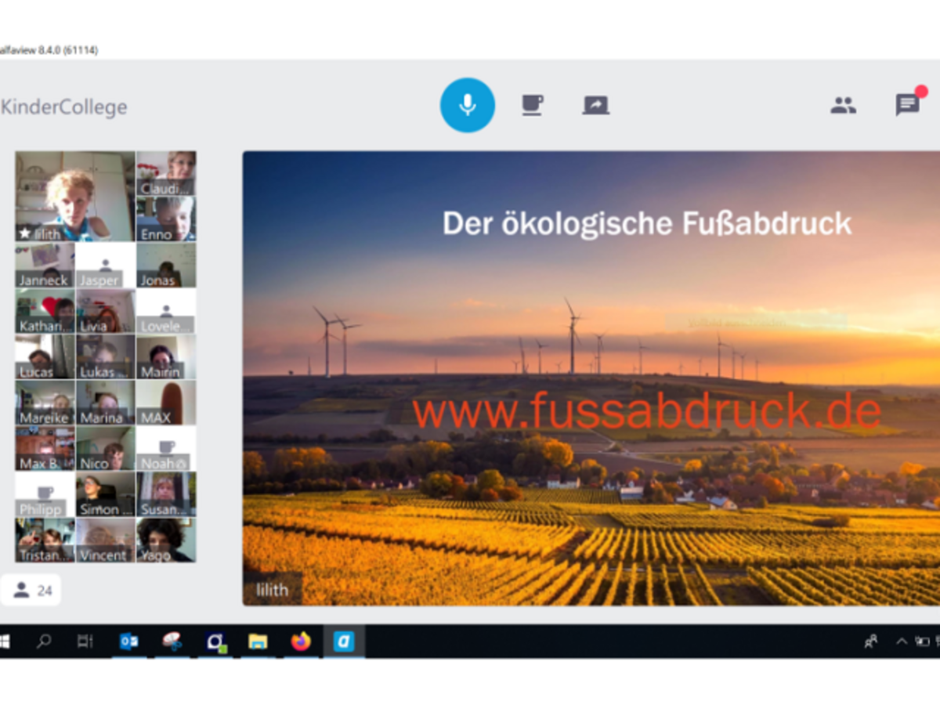This screenshot has width=940, height=705.
Task: Select Jonas's video tile
Action: [x=166, y=266]
